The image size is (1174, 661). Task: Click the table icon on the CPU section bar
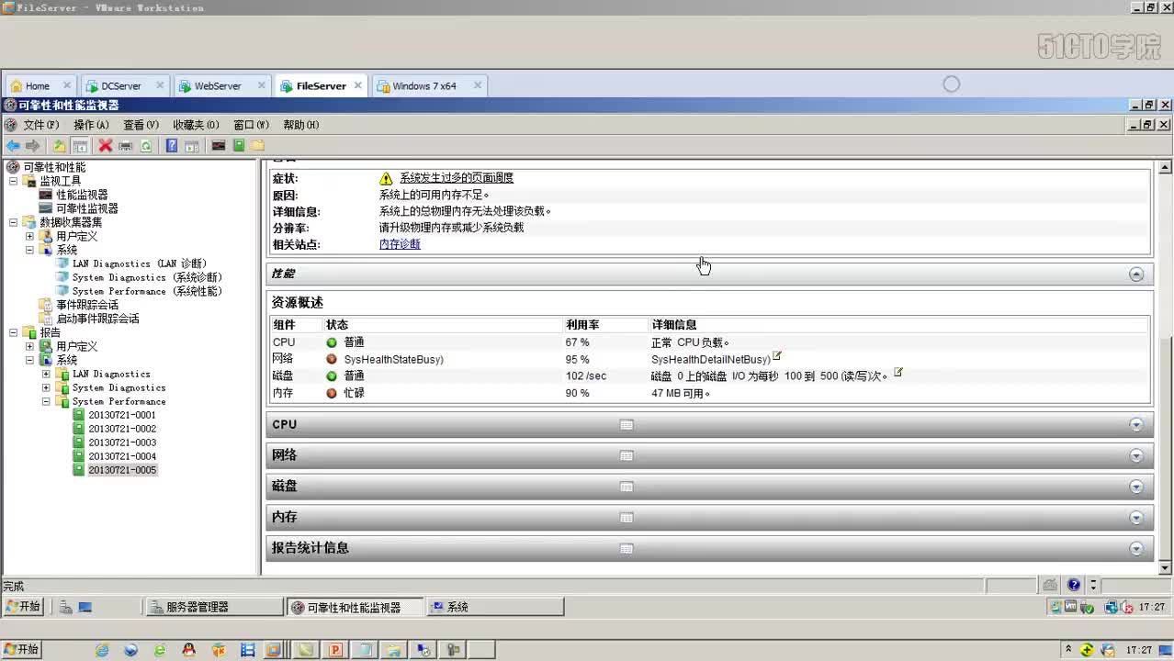coord(627,425)
